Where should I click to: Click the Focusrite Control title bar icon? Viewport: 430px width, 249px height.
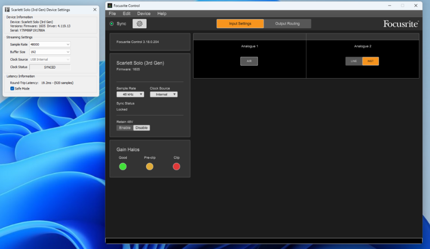point(109,5)
